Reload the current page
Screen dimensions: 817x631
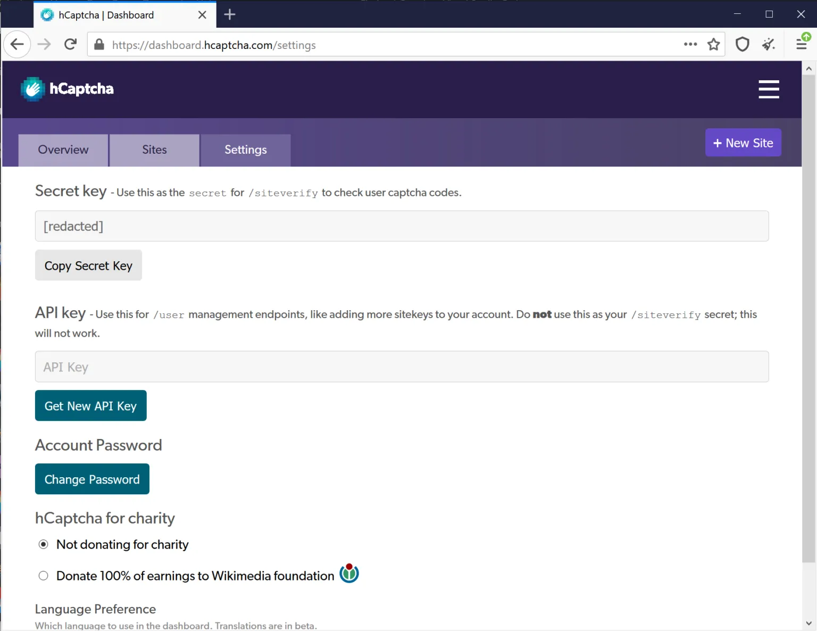[70, 44]
